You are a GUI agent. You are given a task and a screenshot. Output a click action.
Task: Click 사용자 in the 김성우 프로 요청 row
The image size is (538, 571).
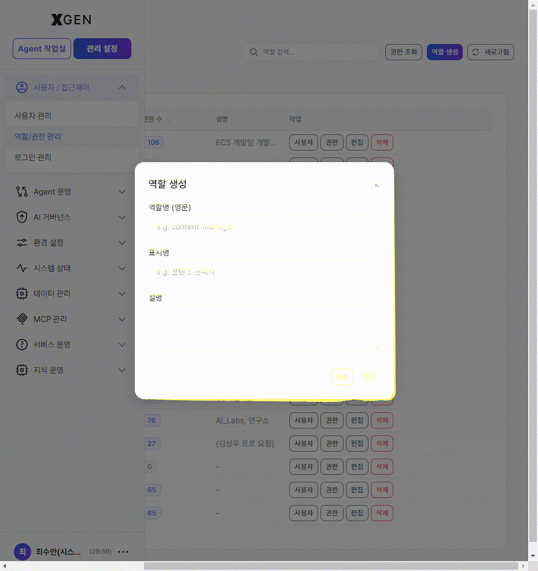tap(303, 444)
